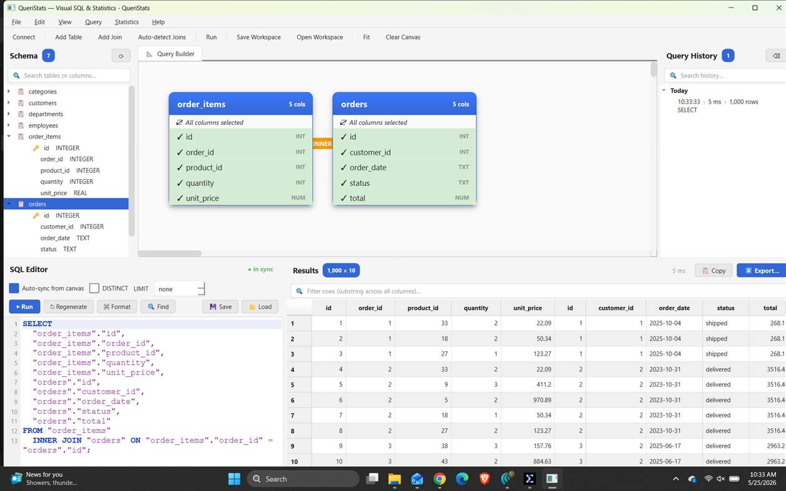
Task: Toggle Auto-sync from canvas checkbox
Action: tap(14, 288)
